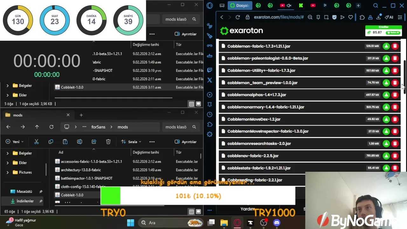Zoom out using the address bar magnifier

pos(310,17)
